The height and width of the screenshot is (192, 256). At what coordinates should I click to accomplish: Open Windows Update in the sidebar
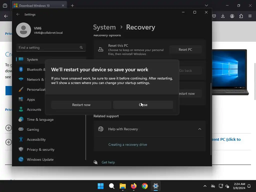click(40, 159)
